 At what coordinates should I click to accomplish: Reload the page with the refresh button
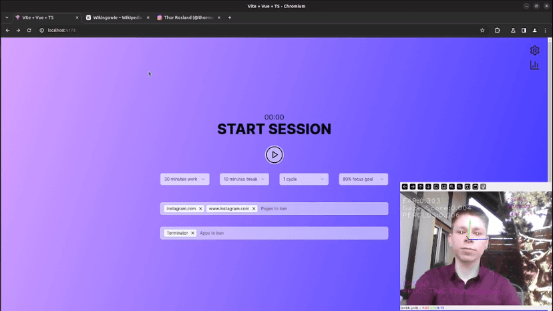[29, 30]
